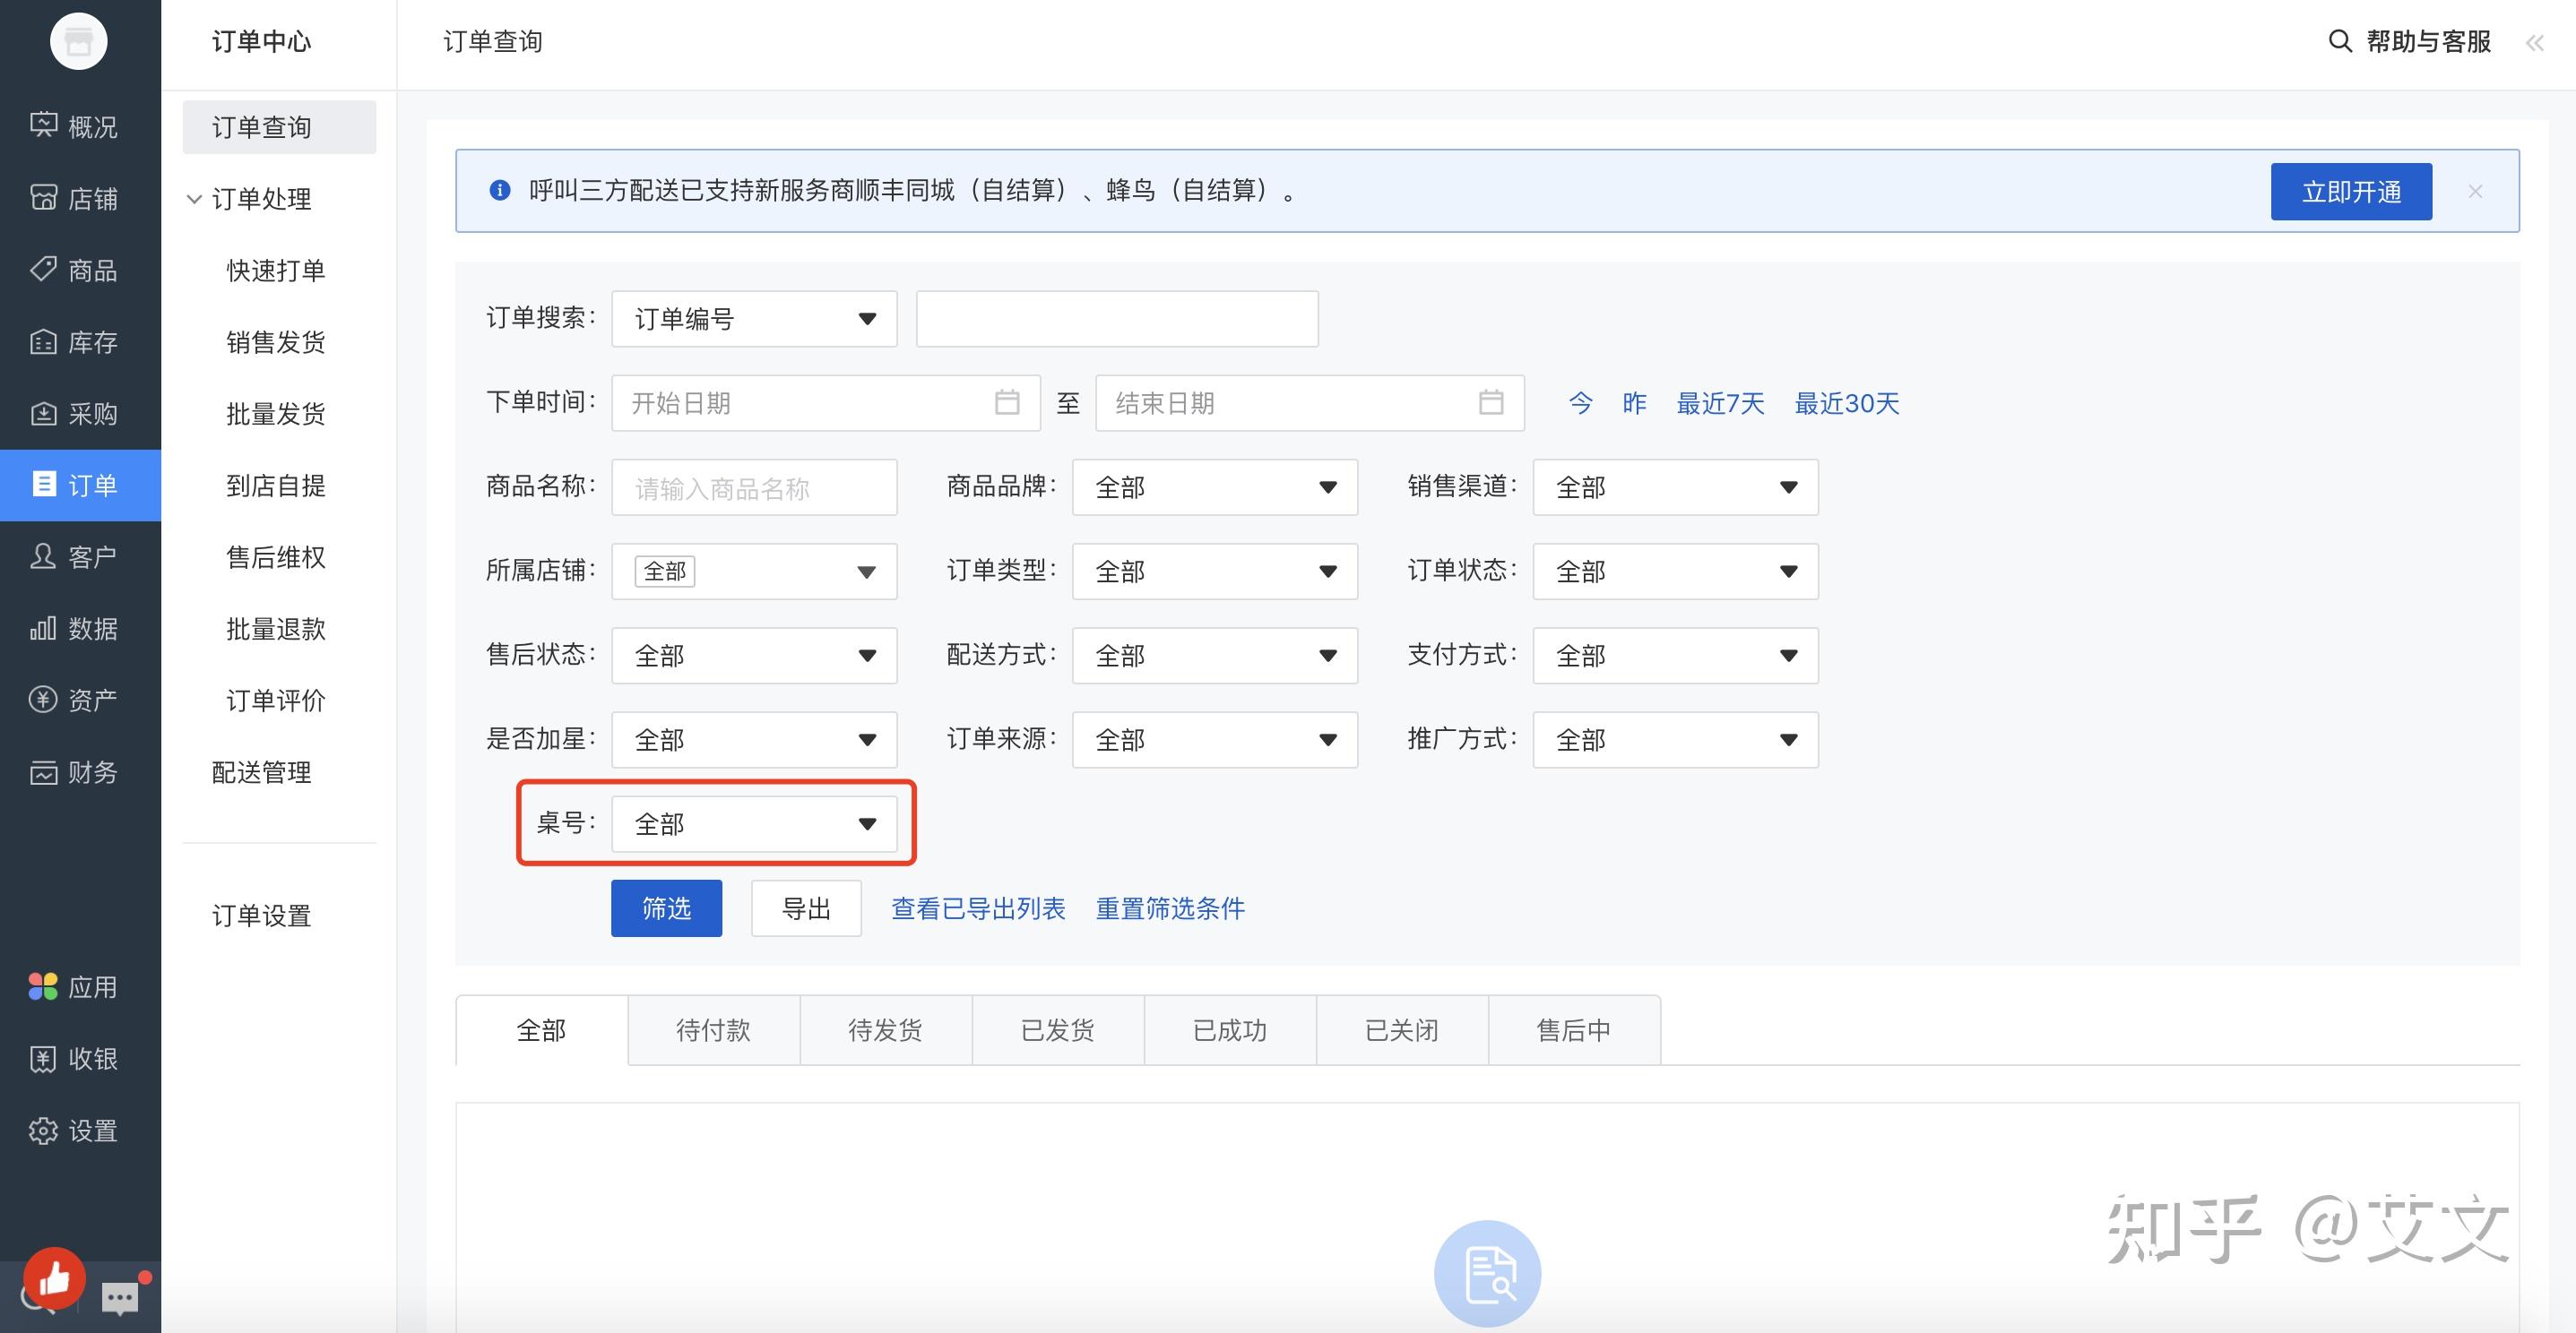Open 应用 apps in the sidebar

tap(80, 987)
